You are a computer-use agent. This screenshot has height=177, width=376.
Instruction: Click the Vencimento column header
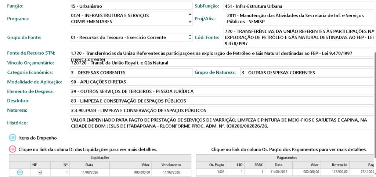(x=171, y=165)
